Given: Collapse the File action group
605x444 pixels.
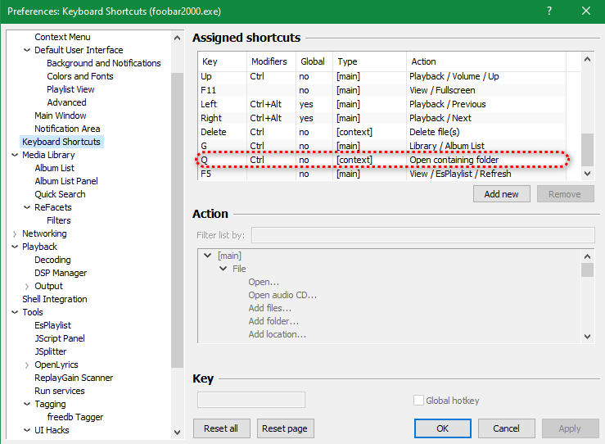Looking at the screenshot, I should click(x=223, y=269).
